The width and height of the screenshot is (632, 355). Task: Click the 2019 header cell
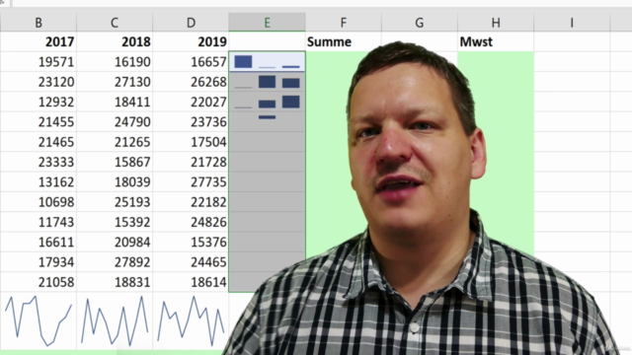191,41
